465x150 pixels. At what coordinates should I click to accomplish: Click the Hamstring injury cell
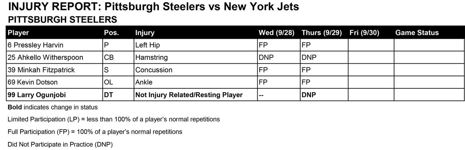(195, 57)
